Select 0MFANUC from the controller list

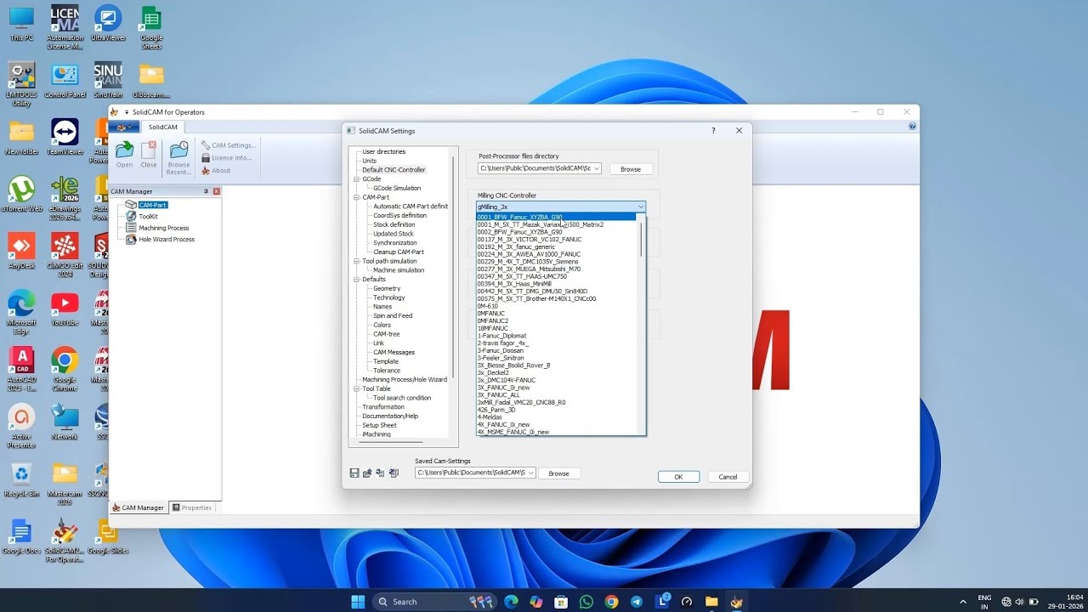(x=492, y=314)
